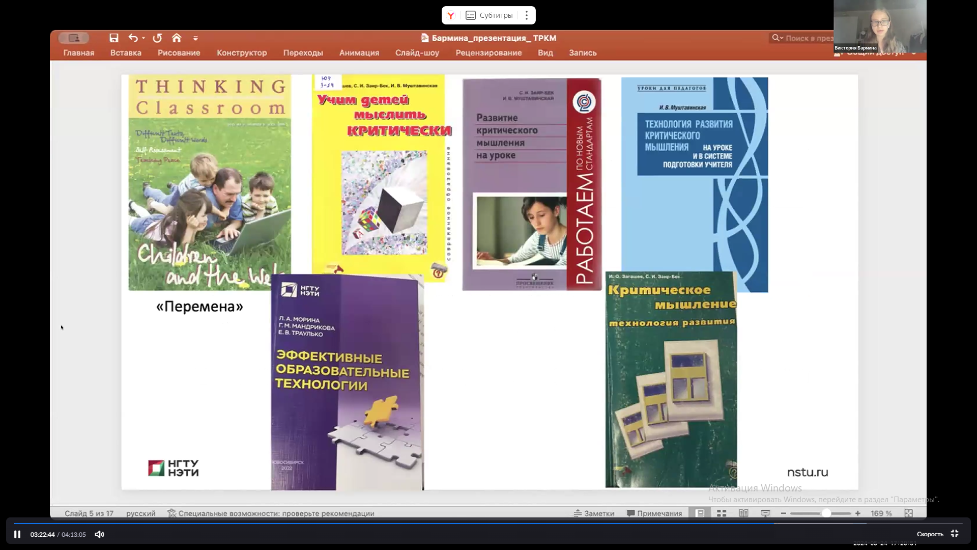The width and height of the screenshot is (977, 550).
Task: Start slideshow from the status bar
Action: (765, 513)
